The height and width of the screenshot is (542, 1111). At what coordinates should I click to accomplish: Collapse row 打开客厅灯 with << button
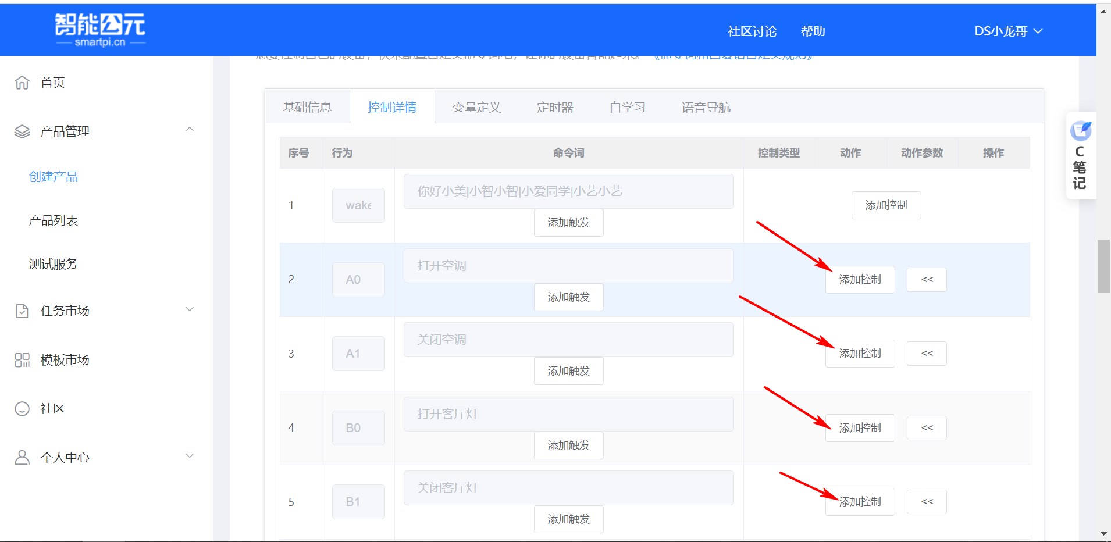click(927, 428)
